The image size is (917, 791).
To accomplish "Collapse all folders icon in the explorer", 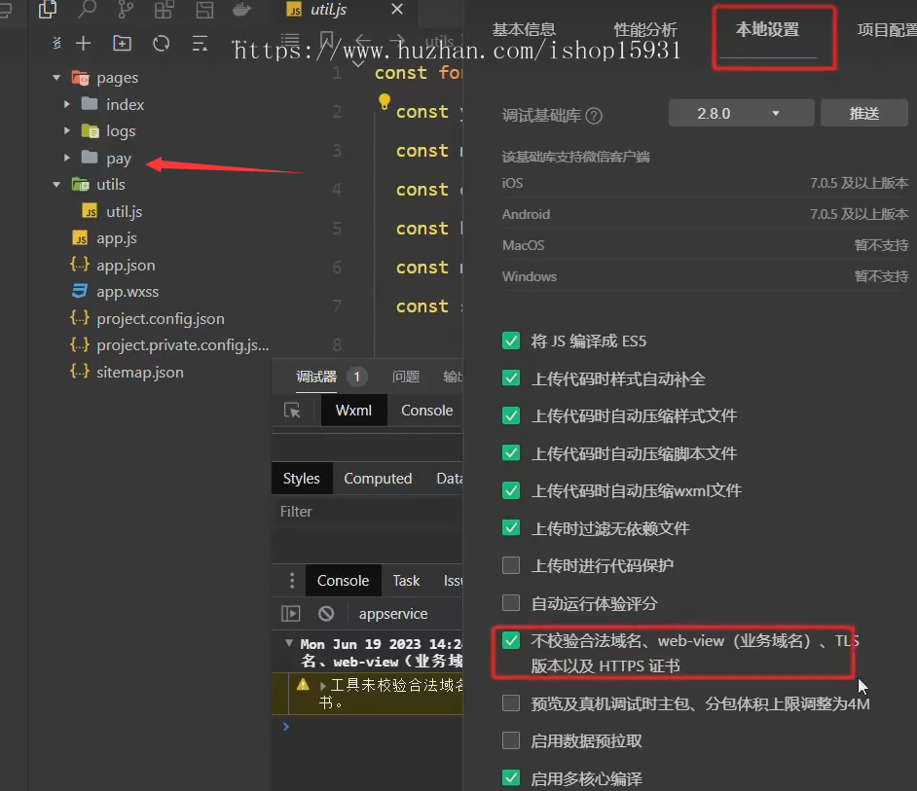I will (200, 43).
